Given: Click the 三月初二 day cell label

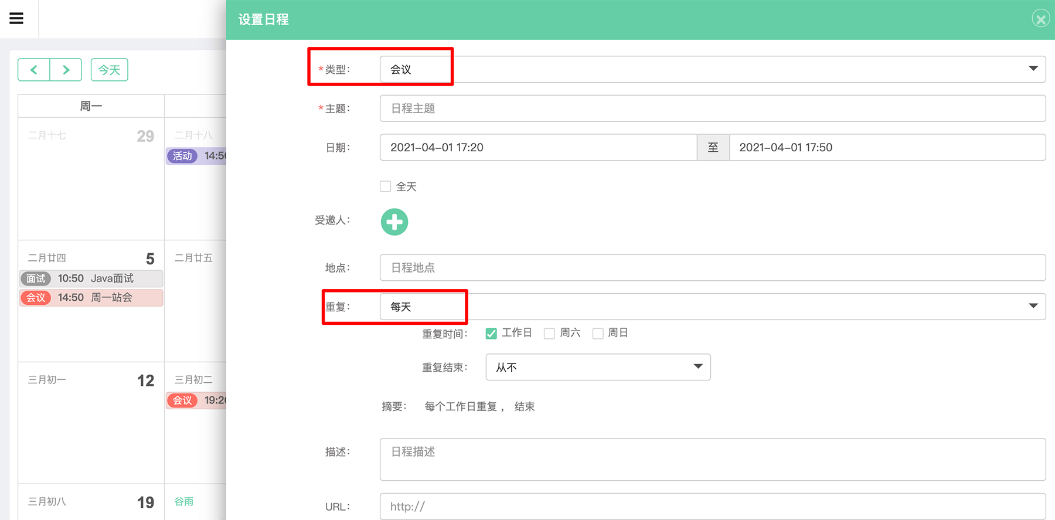Looking at the screenshot, I should tap(193, 380).
